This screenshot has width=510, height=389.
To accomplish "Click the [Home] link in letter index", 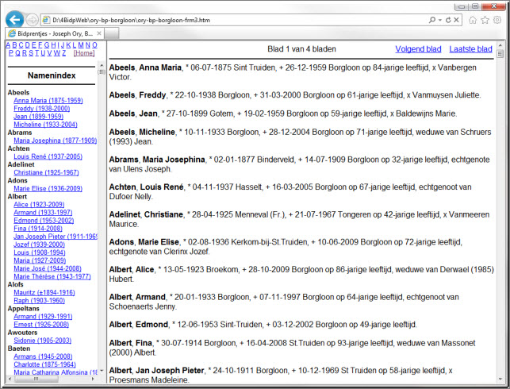I will pos(84,53).
